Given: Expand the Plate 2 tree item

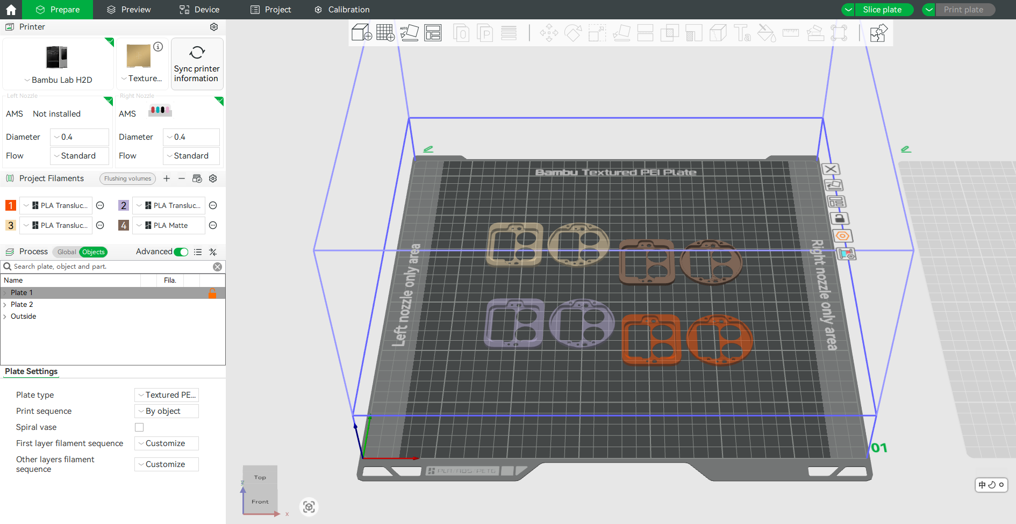Looking at the screenshot, I should 5,305.
